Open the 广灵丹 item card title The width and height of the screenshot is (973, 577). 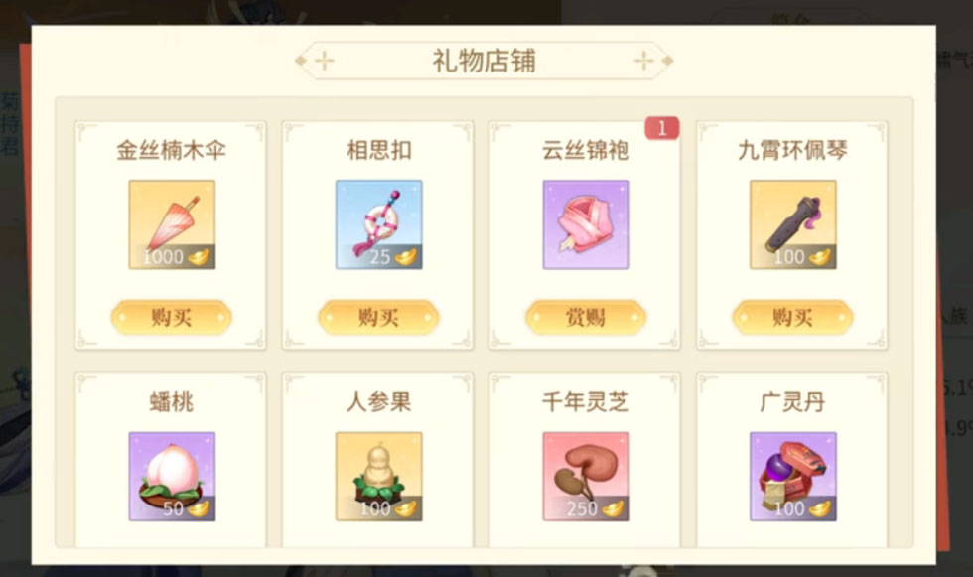793,402
